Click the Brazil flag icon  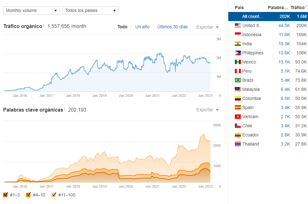[238, 80]
